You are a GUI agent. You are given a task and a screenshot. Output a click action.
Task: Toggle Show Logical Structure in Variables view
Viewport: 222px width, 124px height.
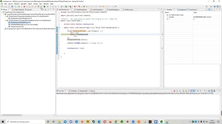[x=209, y=9]
